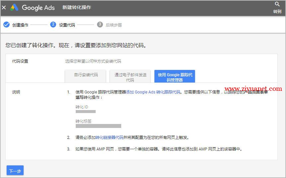Click the Google Ads wordmark text
This screenshot has height=178, width=286.
click(38, 7)
